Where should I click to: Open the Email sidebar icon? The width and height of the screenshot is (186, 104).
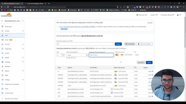pyautogui.click(x=3, y=40)
